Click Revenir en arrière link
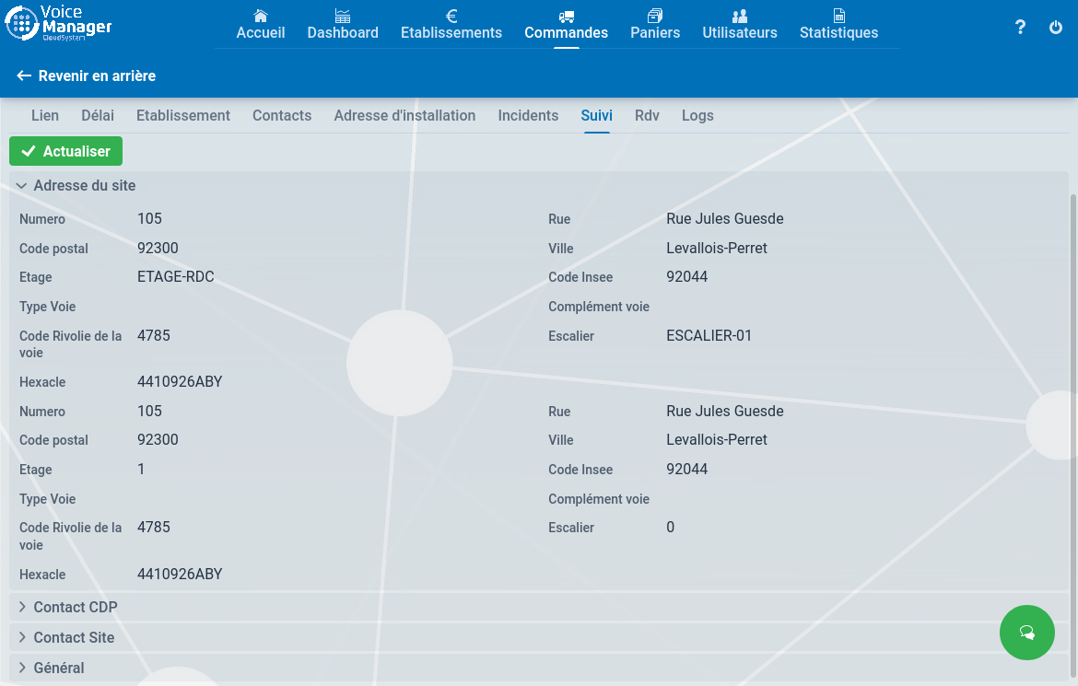The image size is (1078, 686). pos(97,76)
